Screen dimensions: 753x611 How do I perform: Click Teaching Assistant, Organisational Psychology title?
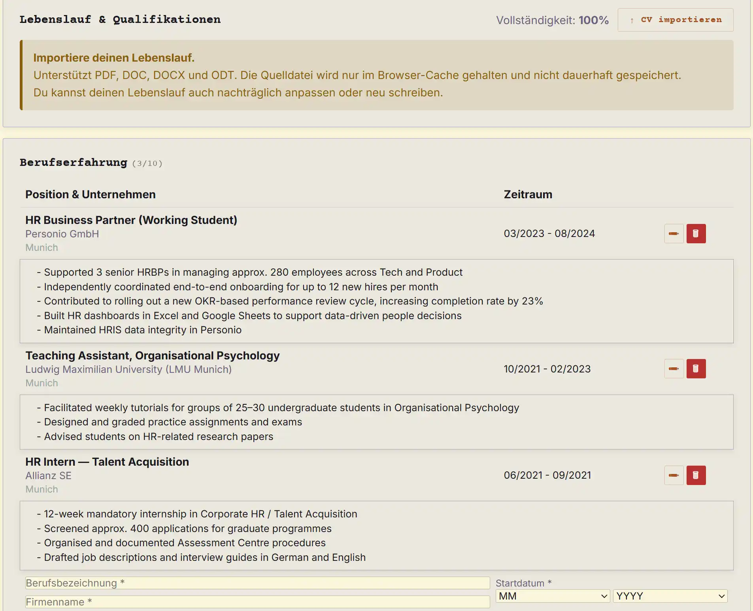[152, 355]
